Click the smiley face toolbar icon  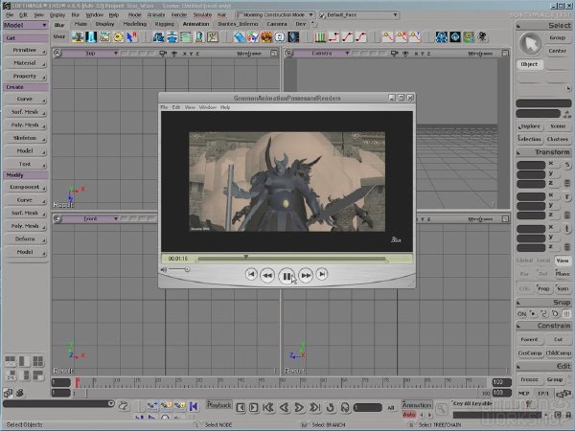[280, 37]
